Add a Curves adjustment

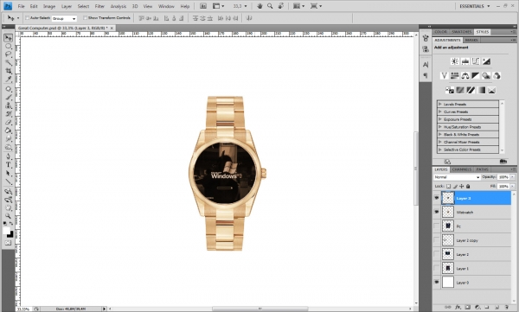(476, 61)
